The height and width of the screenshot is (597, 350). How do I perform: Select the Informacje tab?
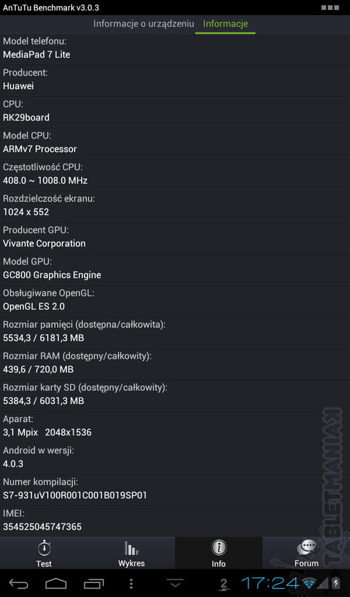click(225, 24)
